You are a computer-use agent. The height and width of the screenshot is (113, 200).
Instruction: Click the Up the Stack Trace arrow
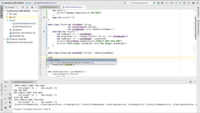pos(10,86)
